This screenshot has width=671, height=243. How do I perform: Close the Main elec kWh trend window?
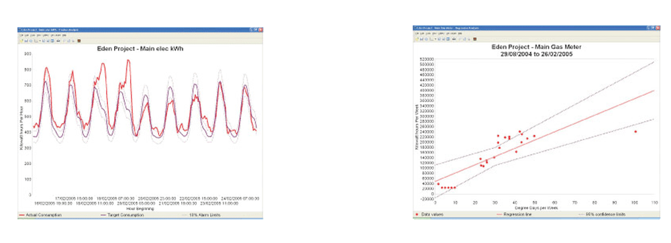(x=260, y=30)
